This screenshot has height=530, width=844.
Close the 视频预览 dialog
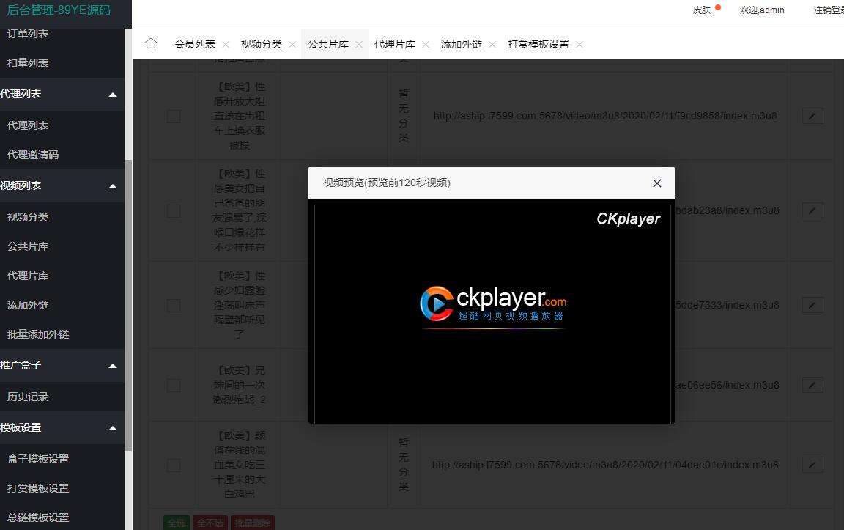[656, 183]
